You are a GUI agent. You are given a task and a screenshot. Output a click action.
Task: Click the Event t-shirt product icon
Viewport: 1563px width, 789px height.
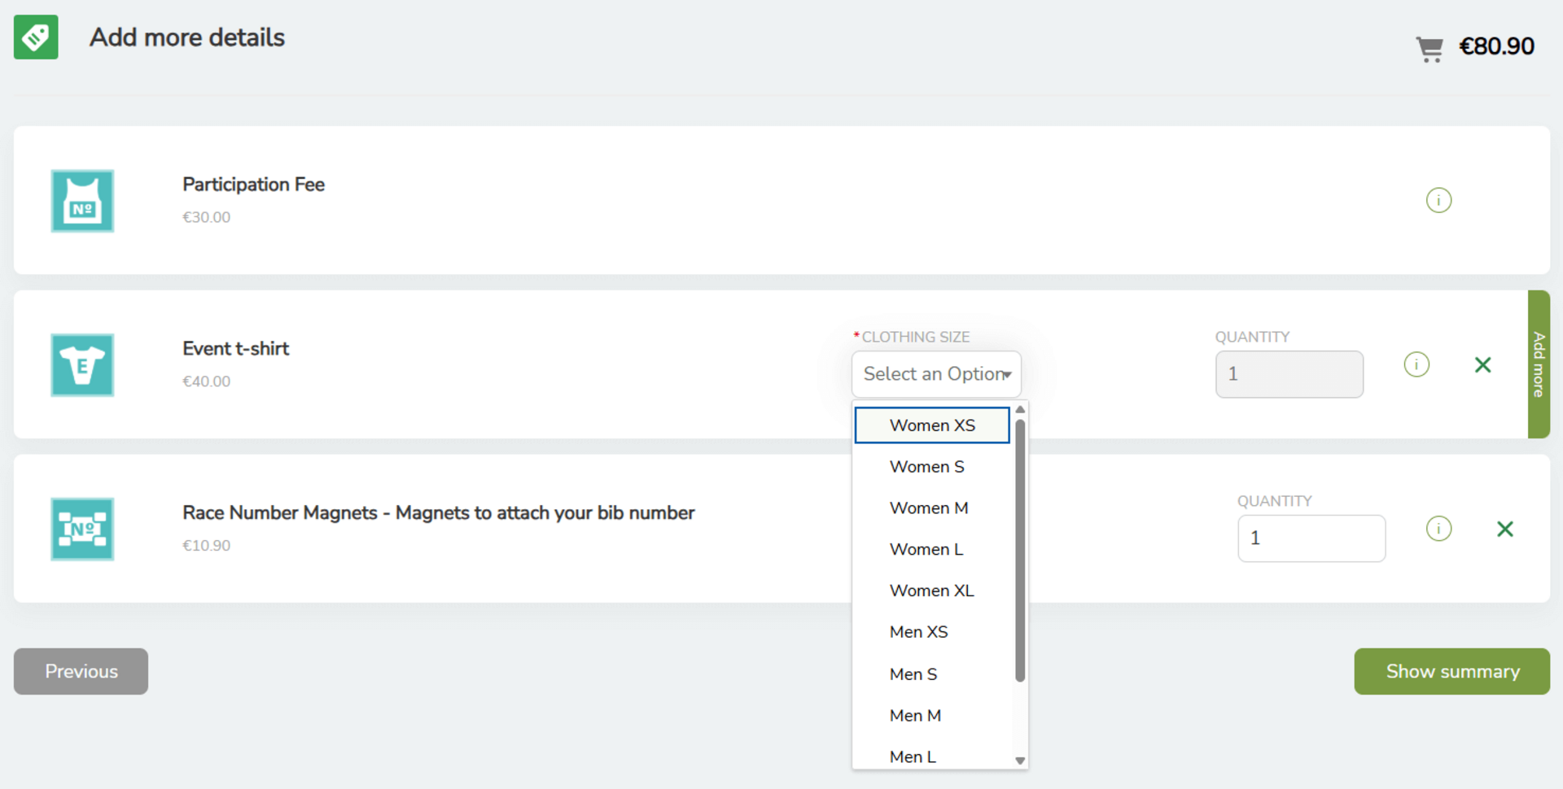(x=82, y=365)
